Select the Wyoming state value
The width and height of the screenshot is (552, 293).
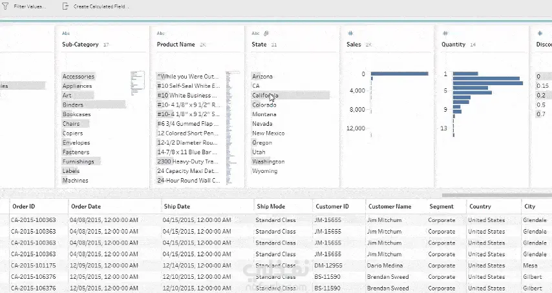[x=265, y=171]
